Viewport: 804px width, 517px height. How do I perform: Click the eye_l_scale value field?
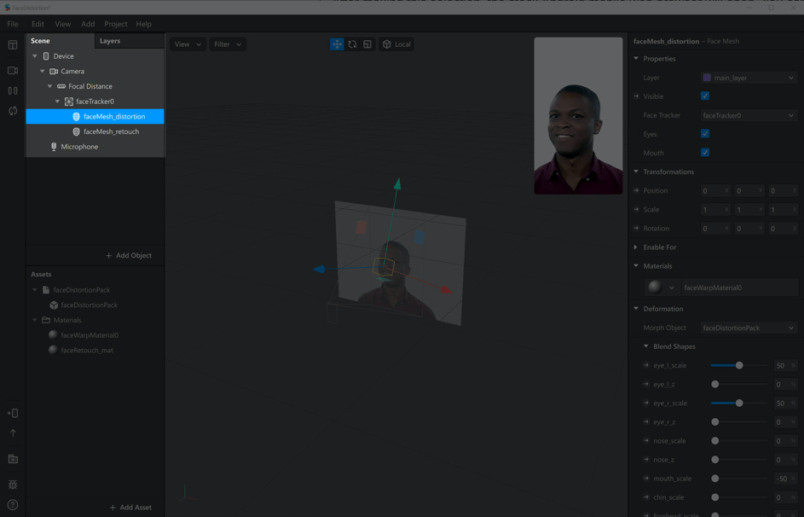pyautogui.click(x=785, y=366)
